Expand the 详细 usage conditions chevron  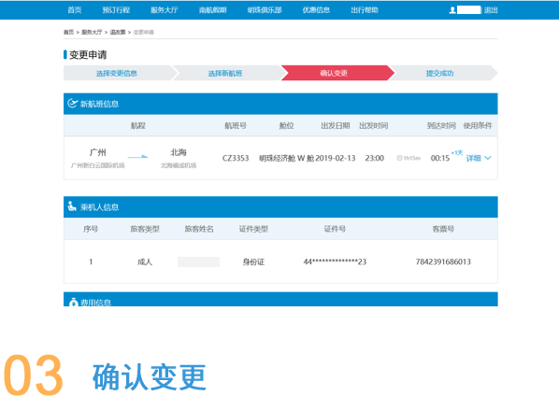click(x=488, y=158)
